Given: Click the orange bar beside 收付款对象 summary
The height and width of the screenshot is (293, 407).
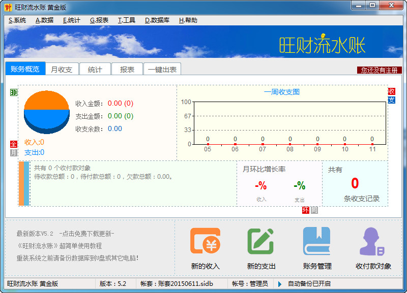Looking at the screenshot, I should [21, 183].
